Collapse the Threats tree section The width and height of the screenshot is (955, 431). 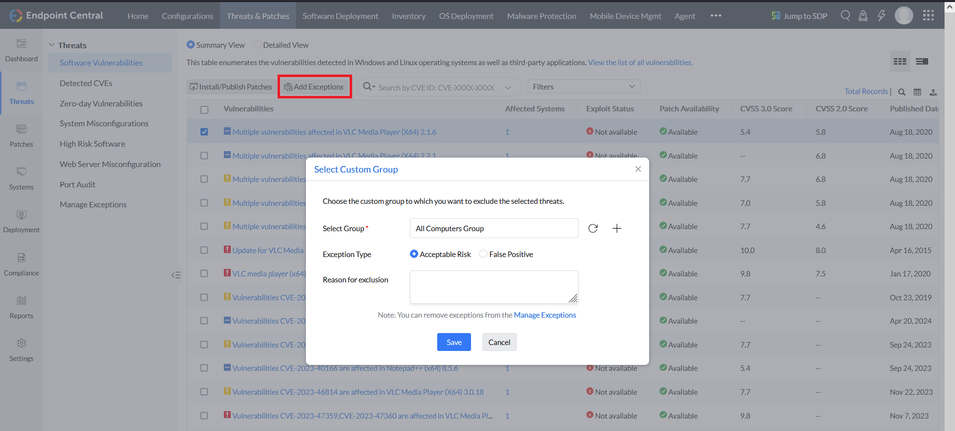[x=52, y=45]
